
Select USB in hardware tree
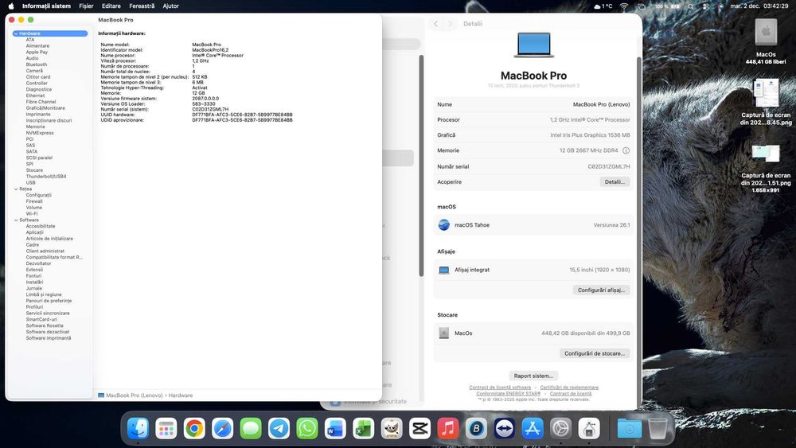[30, 183]
